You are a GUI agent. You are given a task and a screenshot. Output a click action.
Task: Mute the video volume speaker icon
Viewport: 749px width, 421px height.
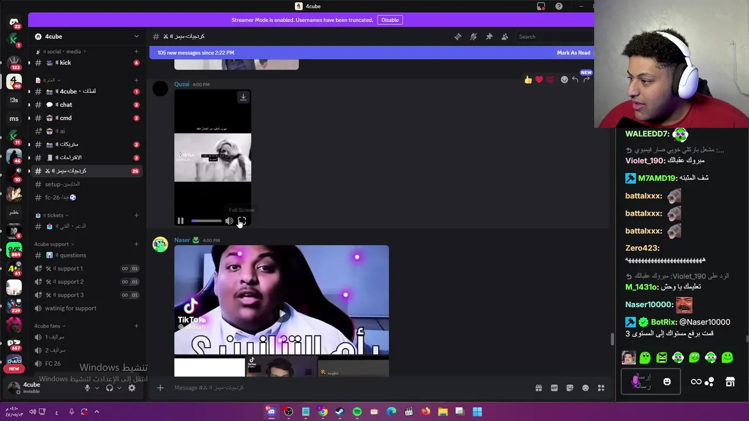pos(229,221)
